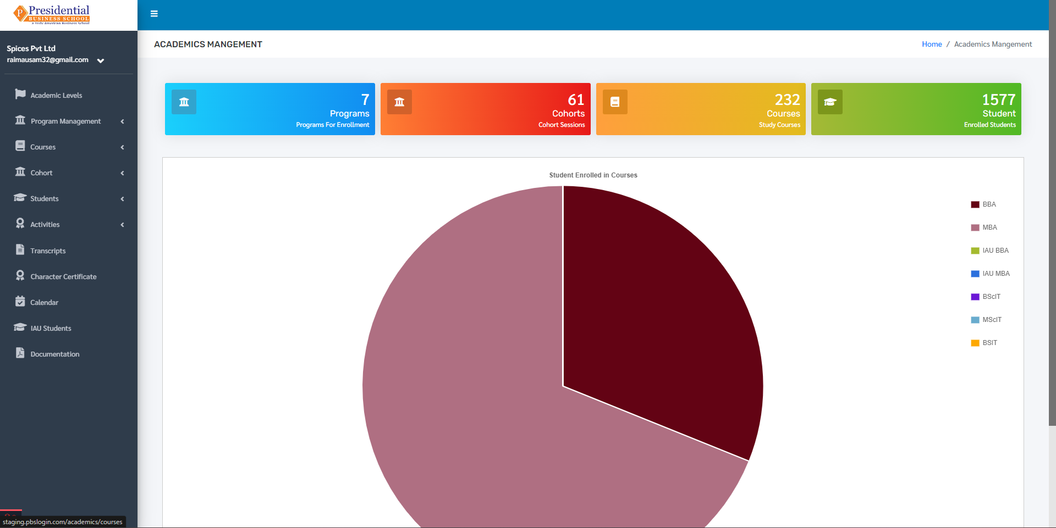Click Academics Mangement breadcrumb text
Screen dimensions: 1056x528
click(993, 45)
